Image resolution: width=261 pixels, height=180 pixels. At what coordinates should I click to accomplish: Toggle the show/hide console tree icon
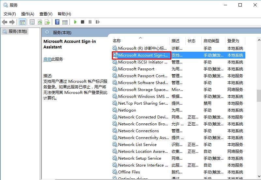[x=22, y=22]
